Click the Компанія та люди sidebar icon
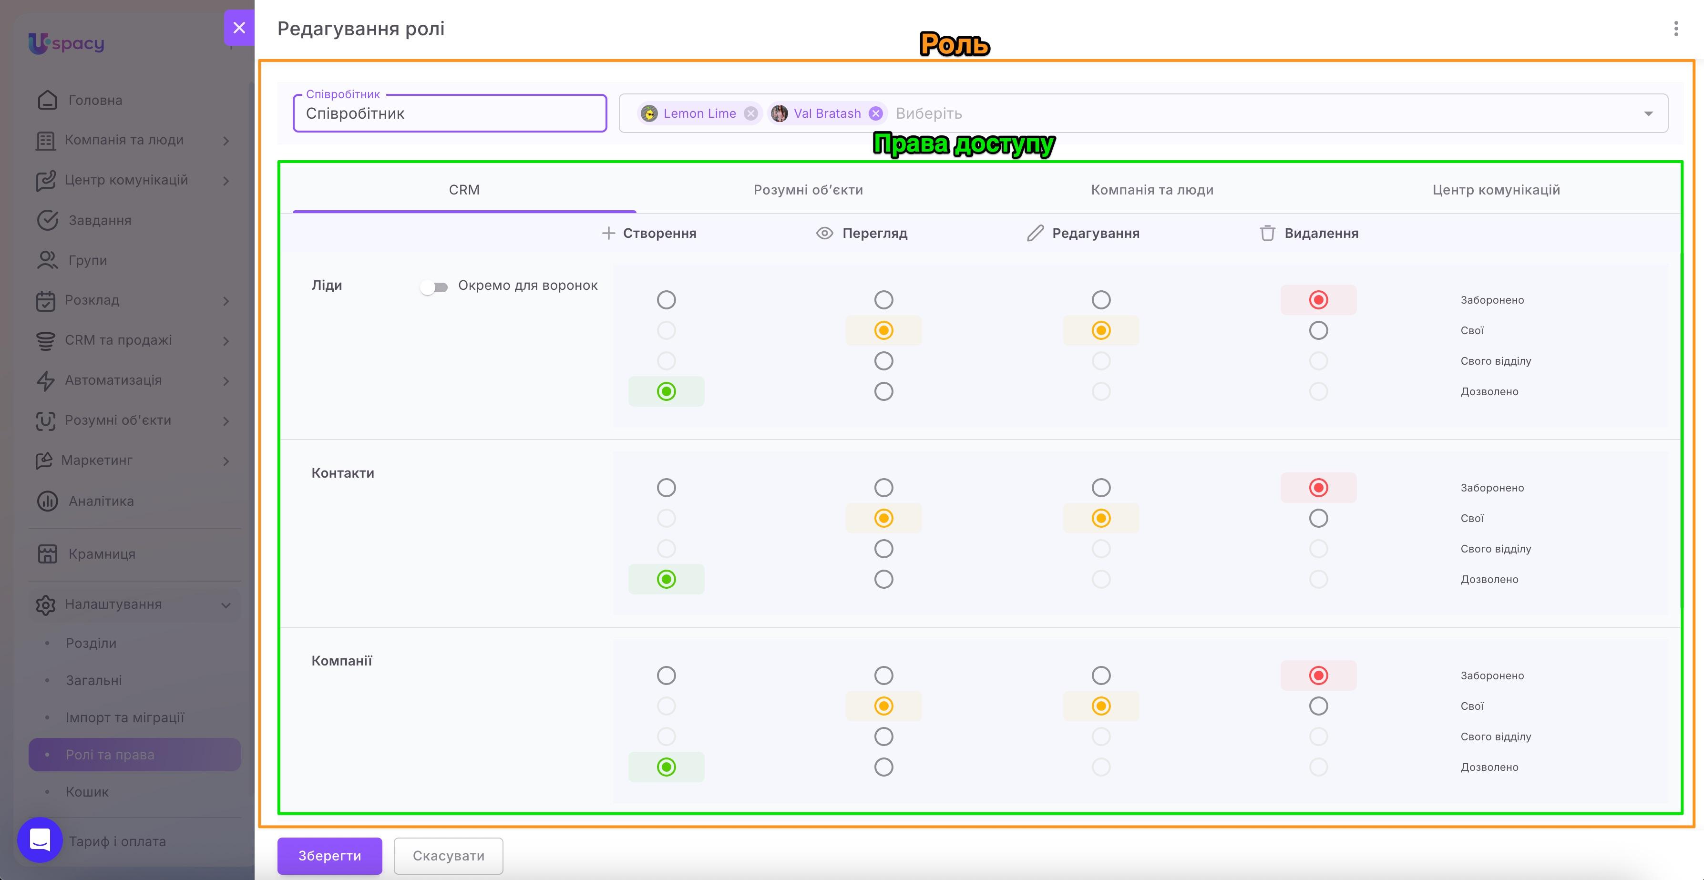Image resolution: width=1704 pixels, height=880 pixels. [x=46, y=140]
